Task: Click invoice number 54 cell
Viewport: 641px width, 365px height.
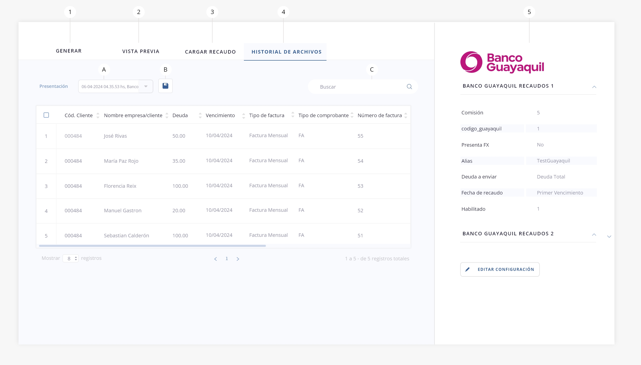Action: point(361,161)
